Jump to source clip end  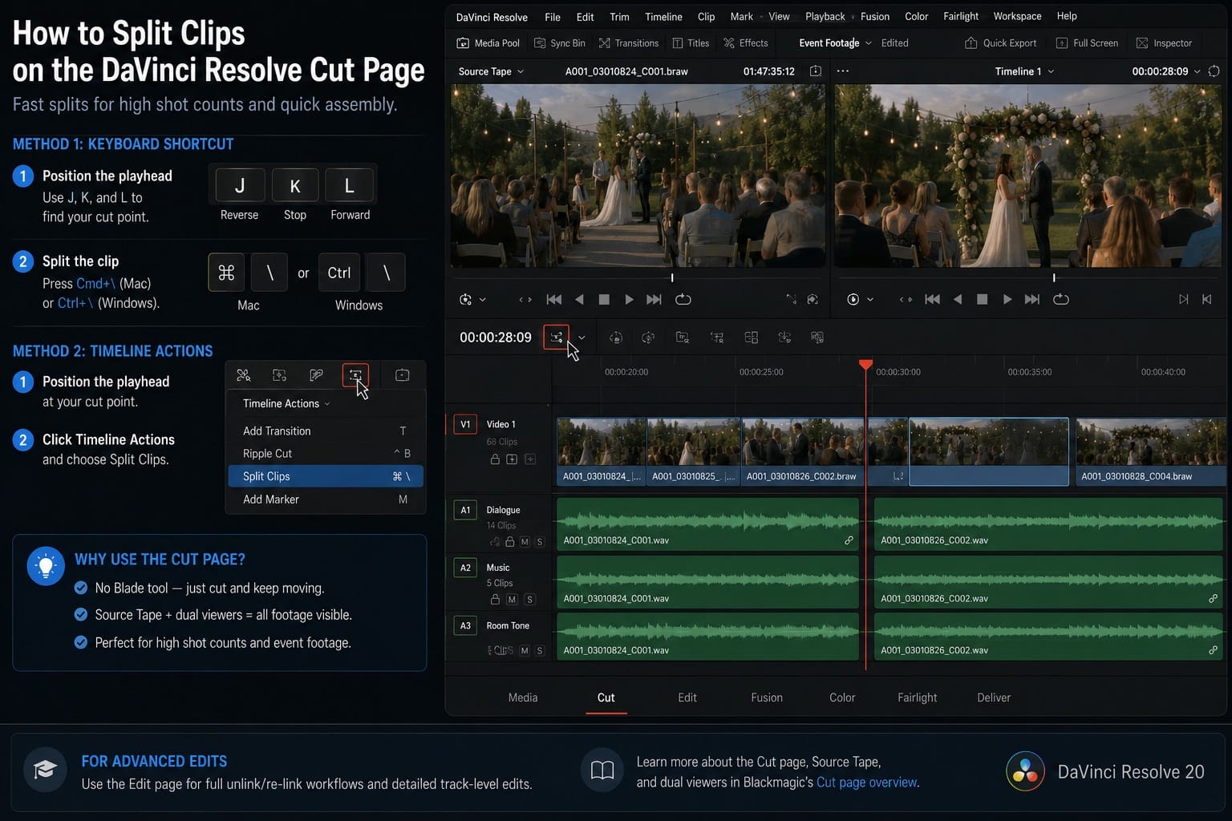tap(654, 299)
